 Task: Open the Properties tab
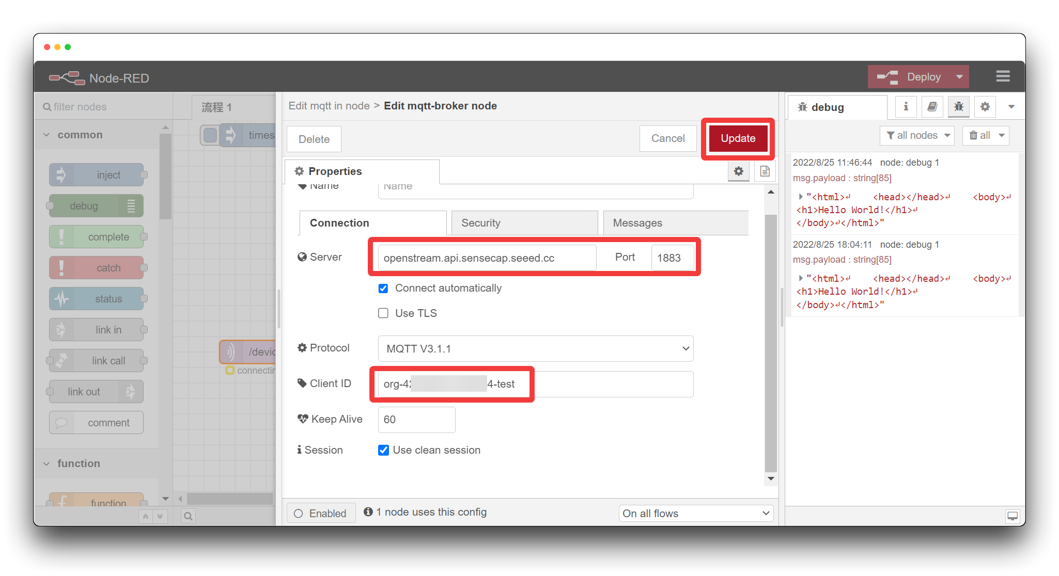pos(362,171)
